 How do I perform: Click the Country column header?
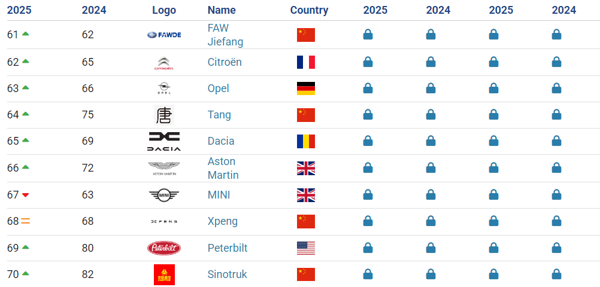point(309,10)
